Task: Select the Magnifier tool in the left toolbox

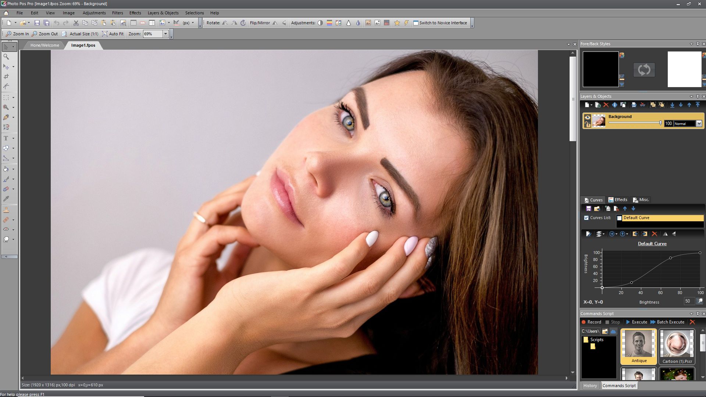Action: point(6,57)
